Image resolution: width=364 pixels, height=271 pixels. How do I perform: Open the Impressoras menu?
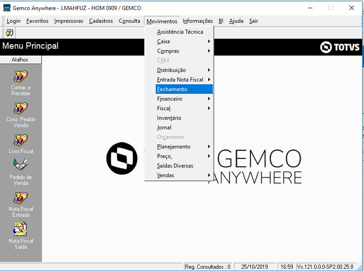tap(69, 21)
